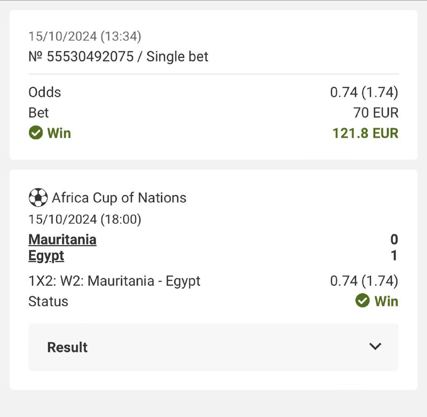
Task: Click Mauritania's score of 0
Action: [x=394, y=240]
